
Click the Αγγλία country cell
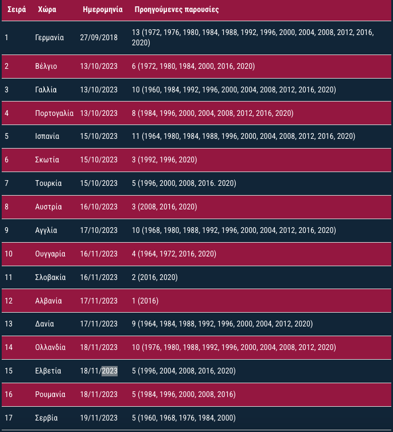46,230
